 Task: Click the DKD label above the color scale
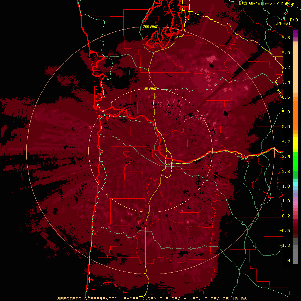[x=294, y=20]
